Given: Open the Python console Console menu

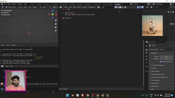Looking at the screenshot, I should click(x=13, y=45).
